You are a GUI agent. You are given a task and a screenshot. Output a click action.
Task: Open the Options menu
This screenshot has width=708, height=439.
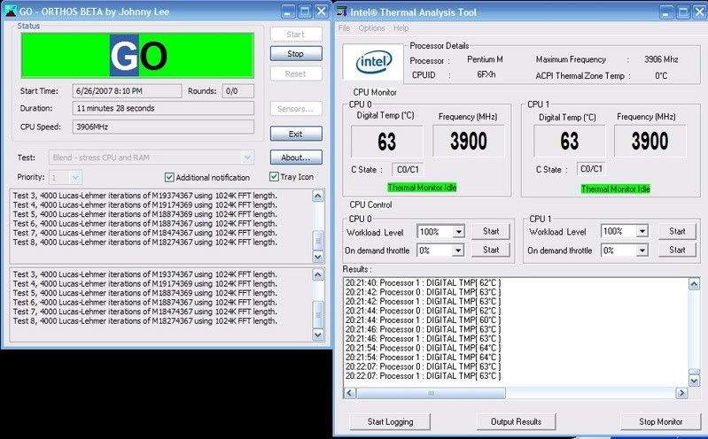click(371, 28)
